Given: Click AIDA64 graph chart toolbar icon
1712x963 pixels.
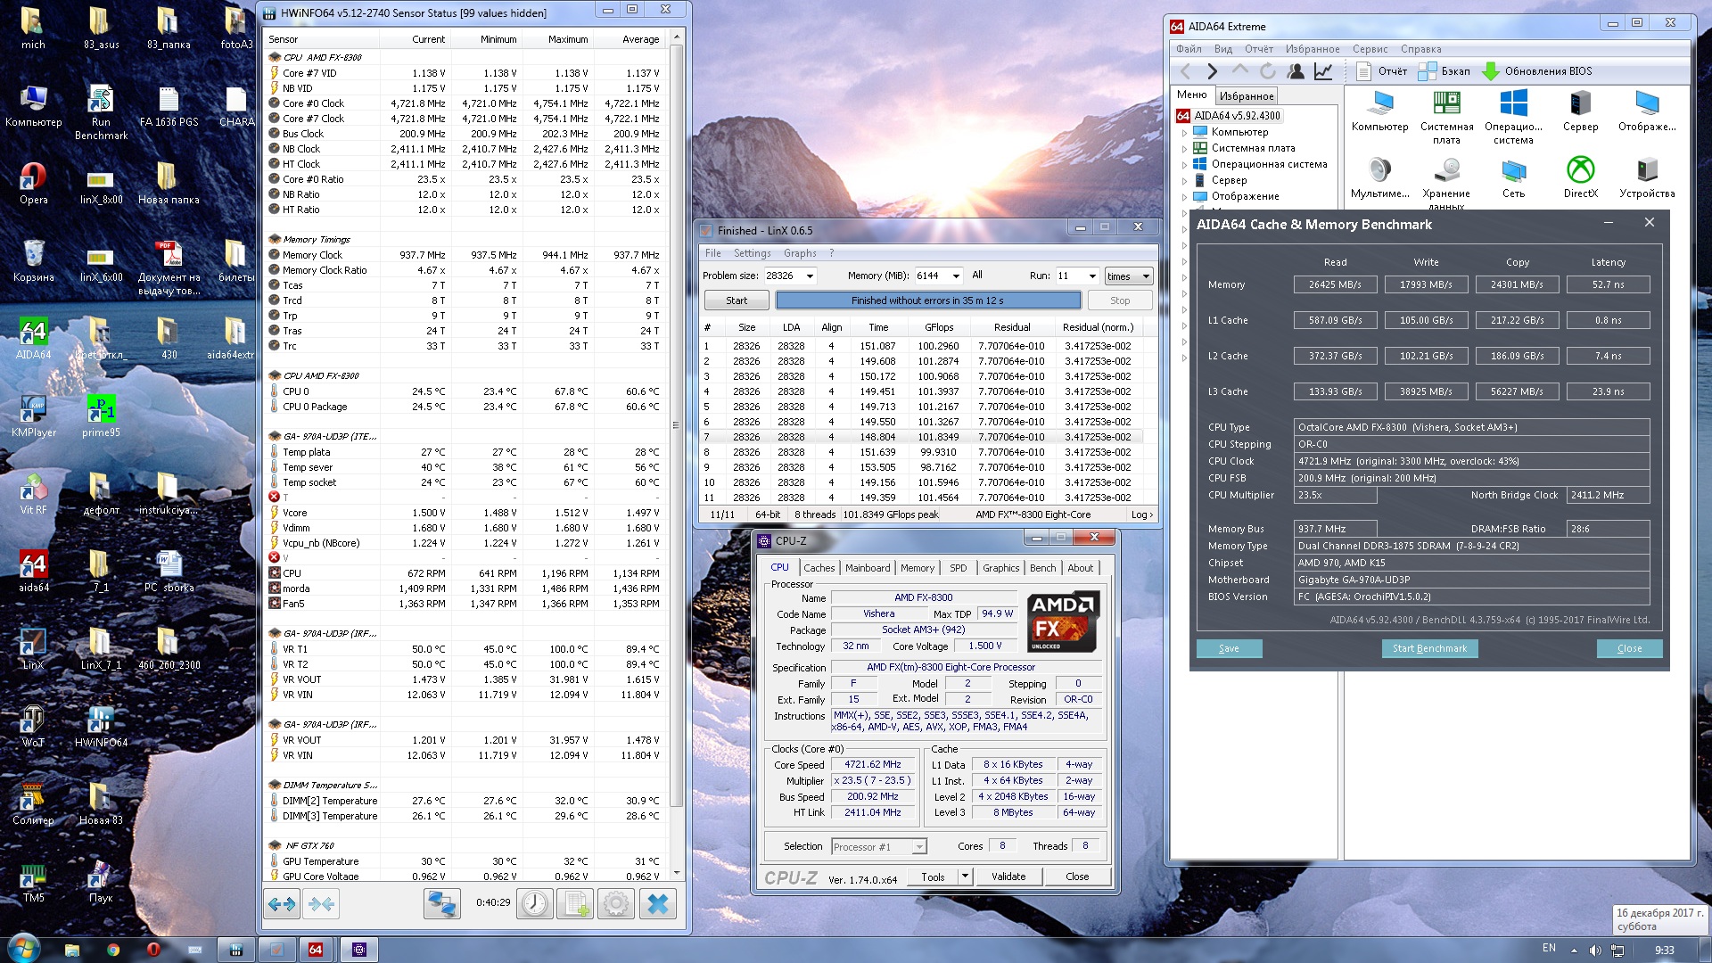Looking at the screenshot, I should click(1324, 71).
